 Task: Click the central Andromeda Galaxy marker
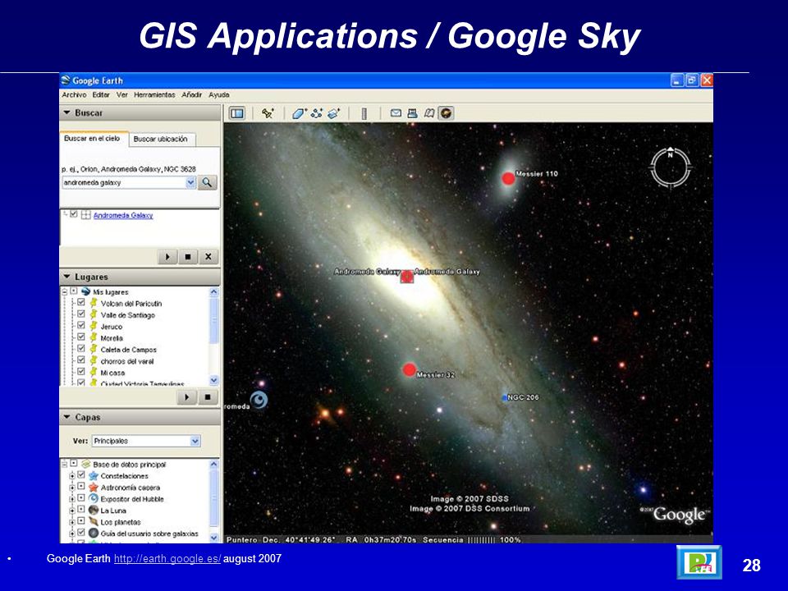pyautogui.click(x=406, y=277)
